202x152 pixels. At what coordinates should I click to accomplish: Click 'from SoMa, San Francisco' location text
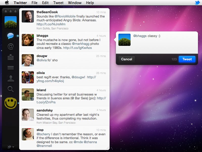53,28
